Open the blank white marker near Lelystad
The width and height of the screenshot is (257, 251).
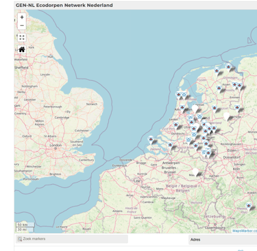click(x=195, y=109)
